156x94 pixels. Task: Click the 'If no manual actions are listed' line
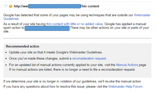(72, 70)
